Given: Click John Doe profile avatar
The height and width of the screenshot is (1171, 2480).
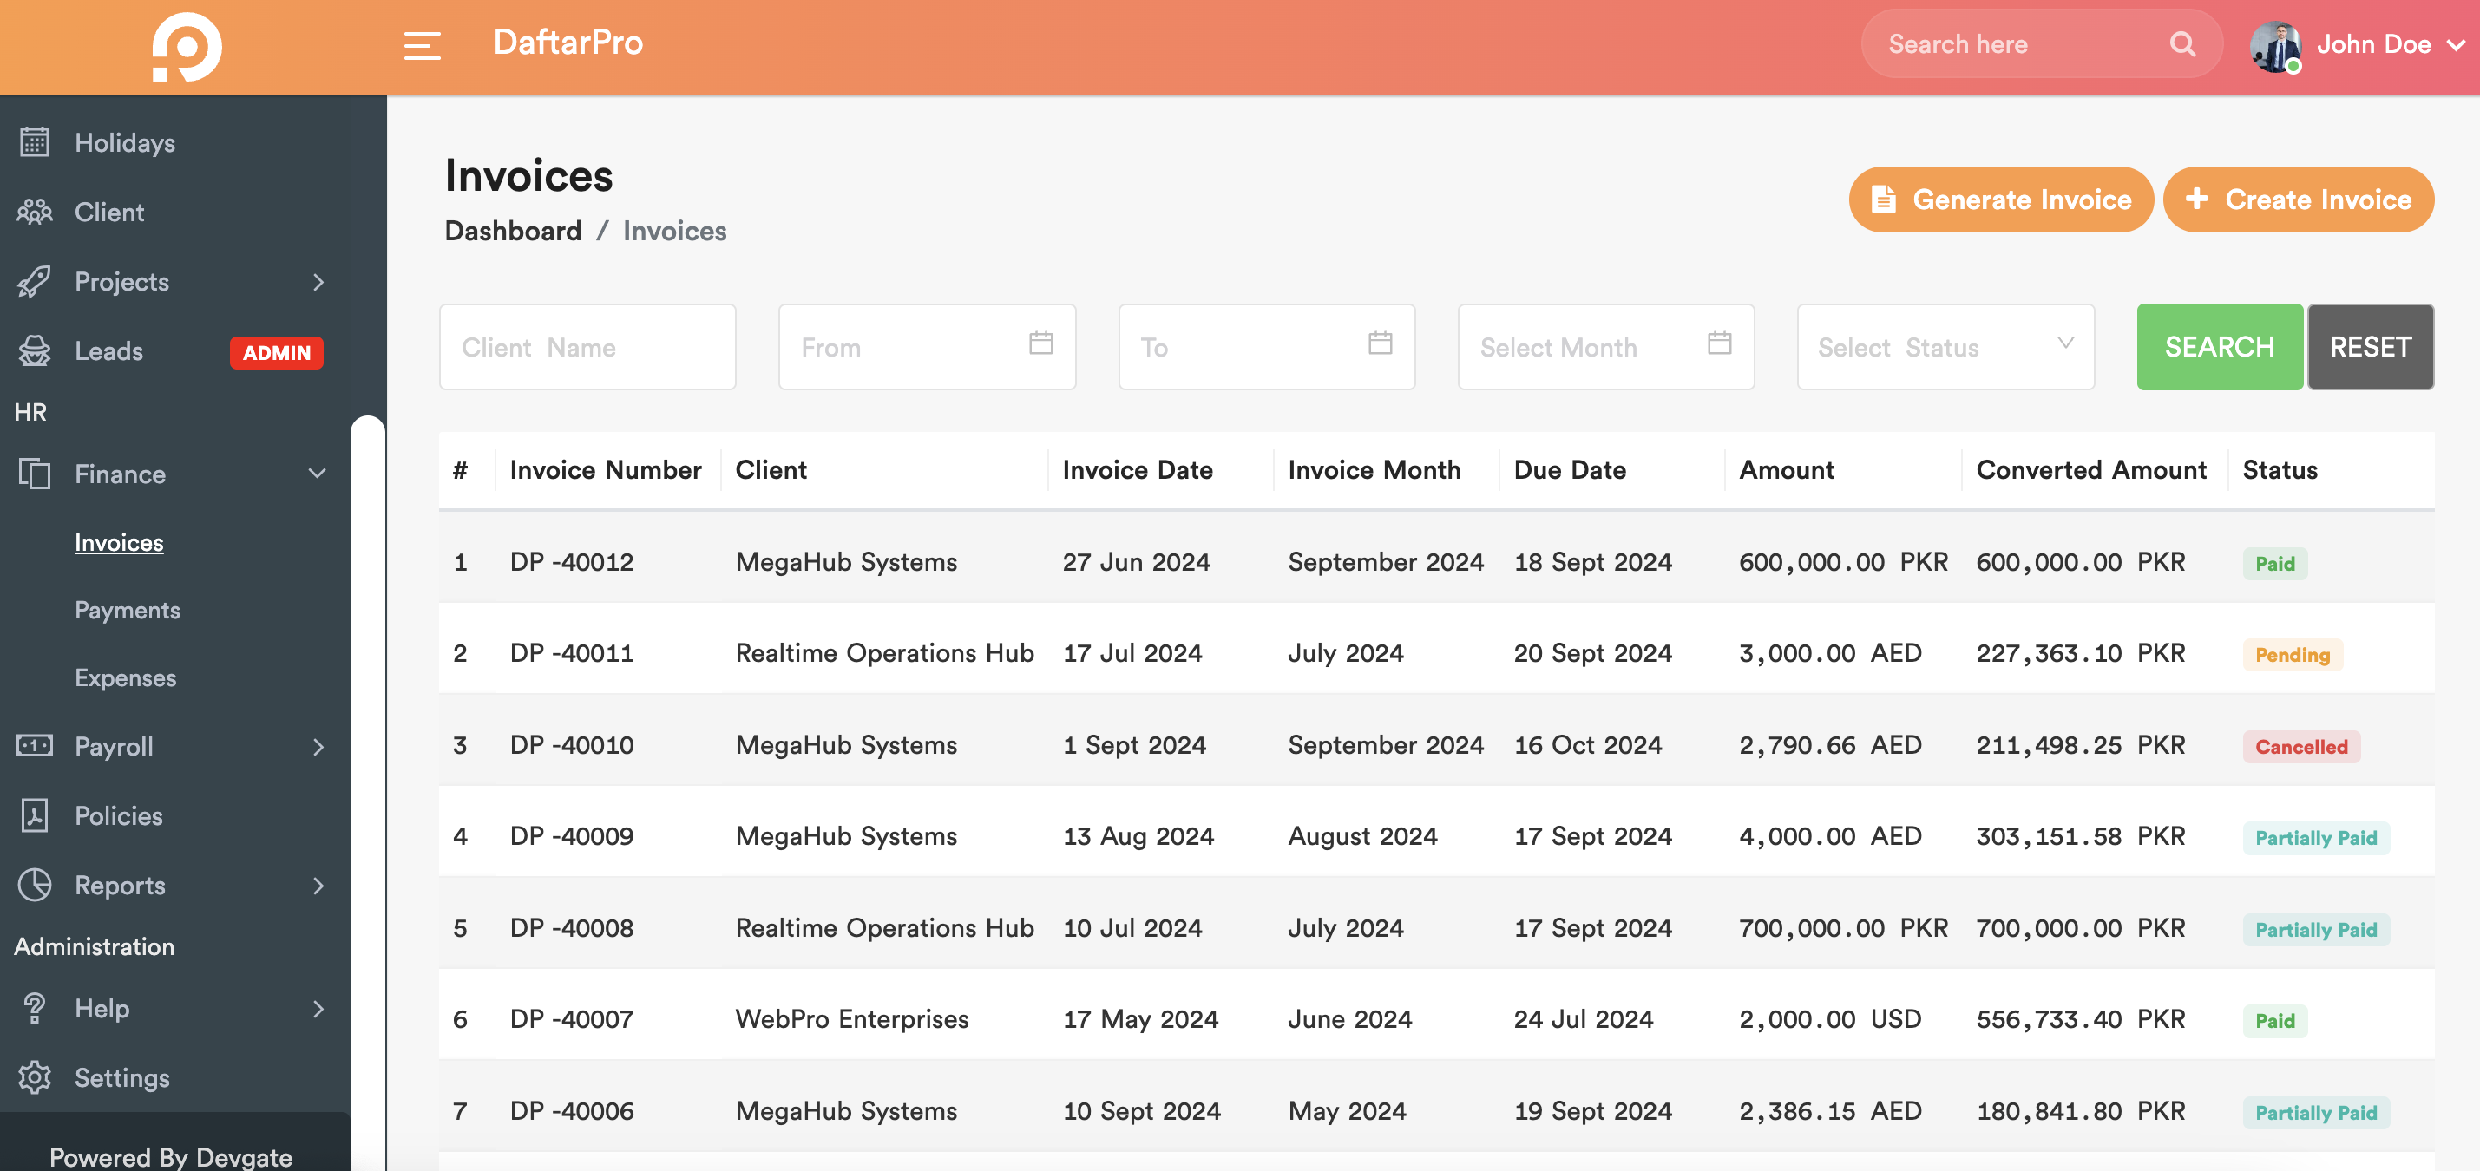Looking at the screenshot, I should [x=2275, y=45].
